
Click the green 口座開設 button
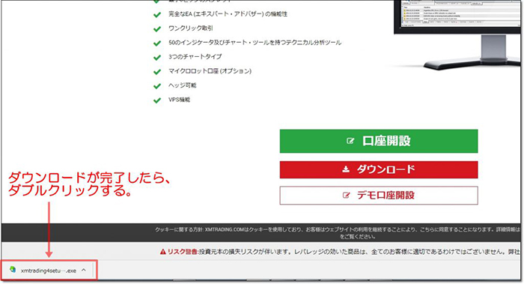(379, 141)
